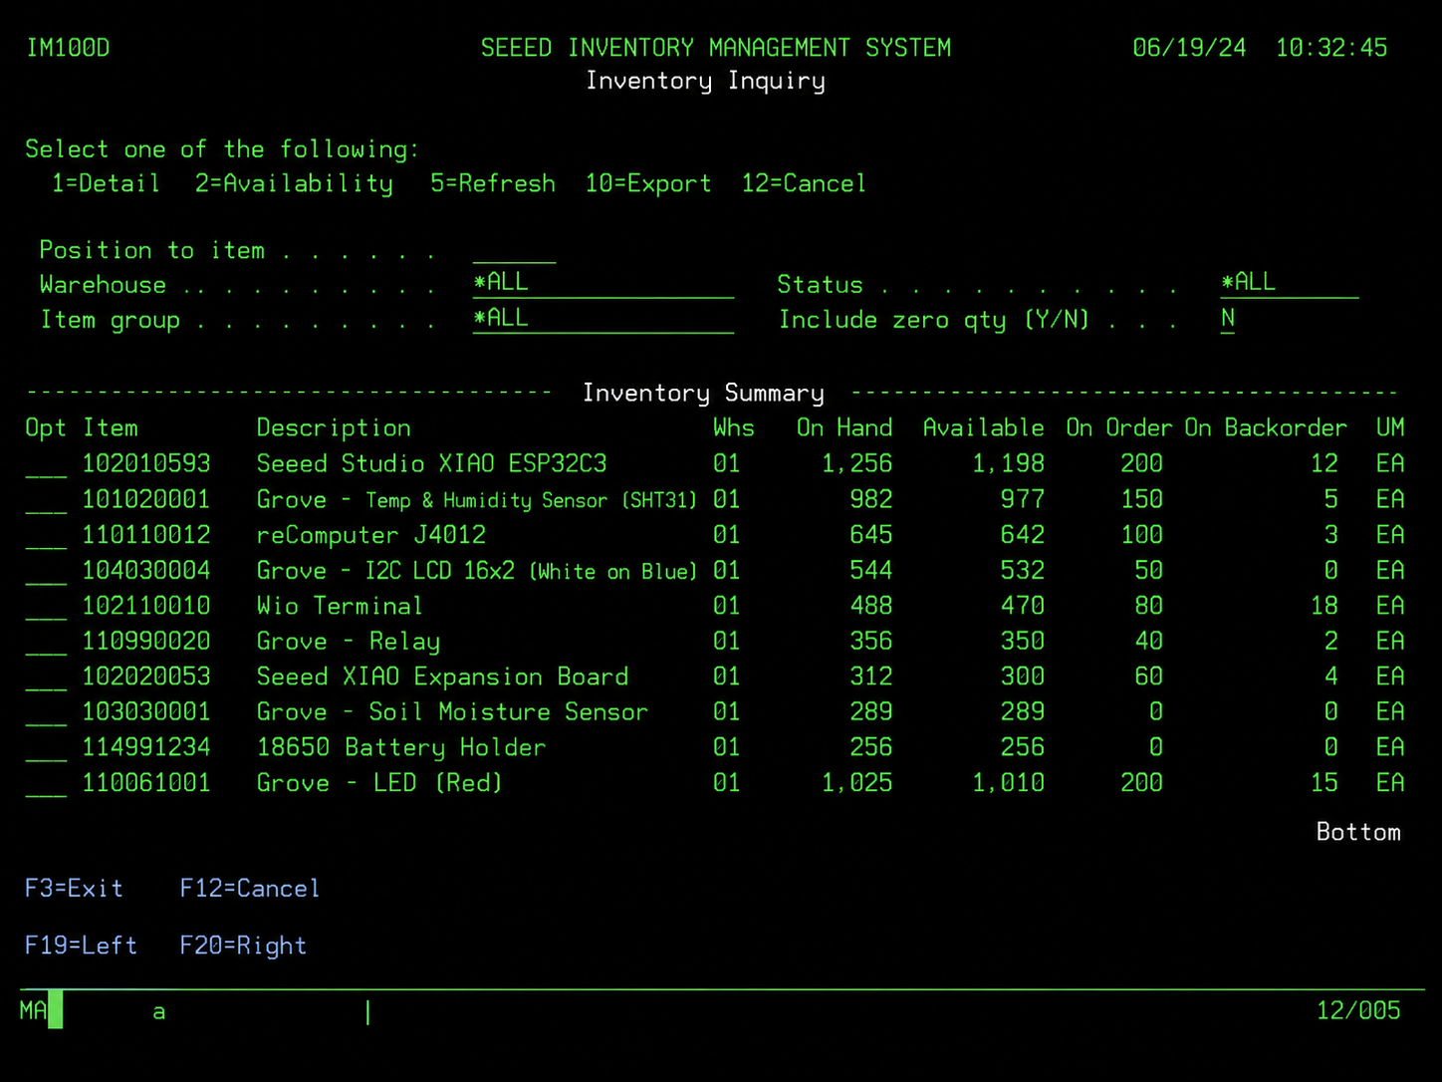Click On Backorder value 18
1442x1082 pixels.
click(1324, 606)
